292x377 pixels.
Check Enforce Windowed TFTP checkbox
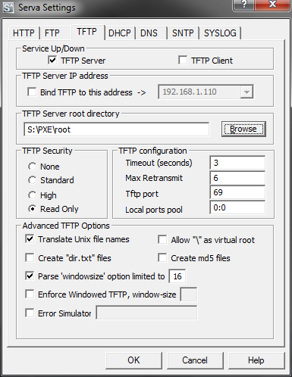click(x=30, y=294)
